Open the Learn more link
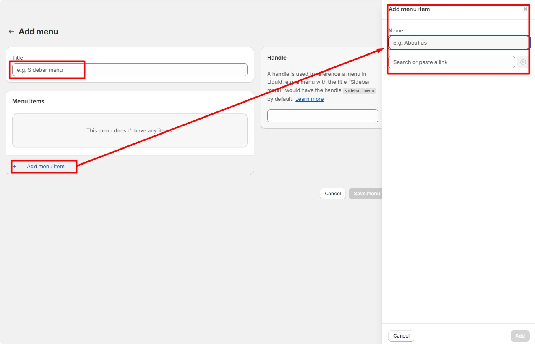Image resolution: width=535 pixels, height=344 pixels. pyautogui.click(x=309, y=99)
